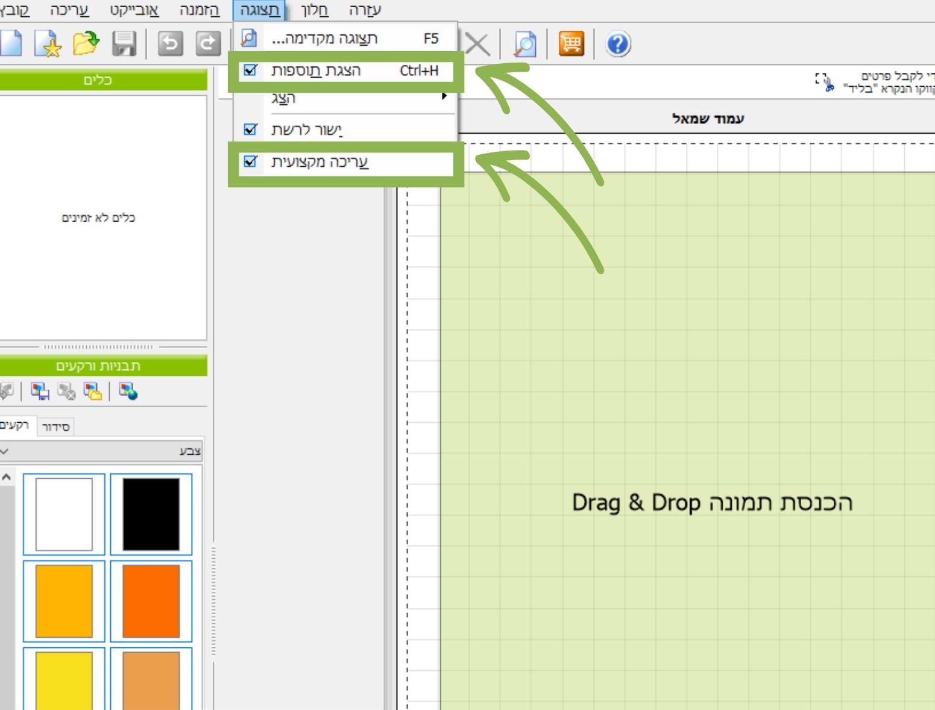Click the new project with star icon

pos(48,44)
